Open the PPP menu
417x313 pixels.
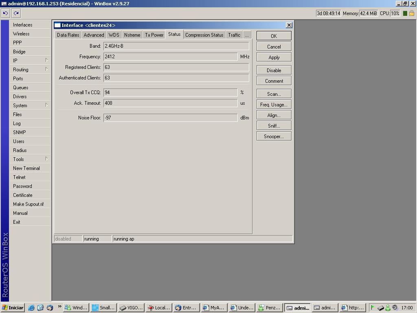pos(30,42)
